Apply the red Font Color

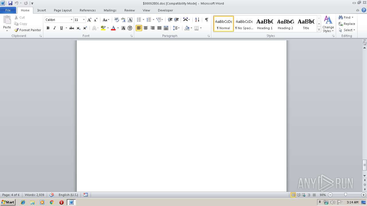click(x=113, y=28)
